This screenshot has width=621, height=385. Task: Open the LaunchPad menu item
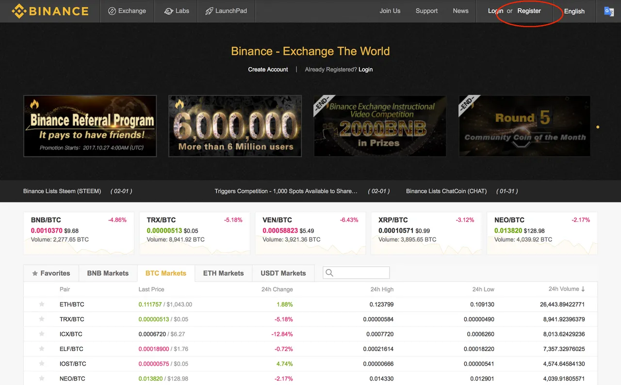[x=226, y=11]
